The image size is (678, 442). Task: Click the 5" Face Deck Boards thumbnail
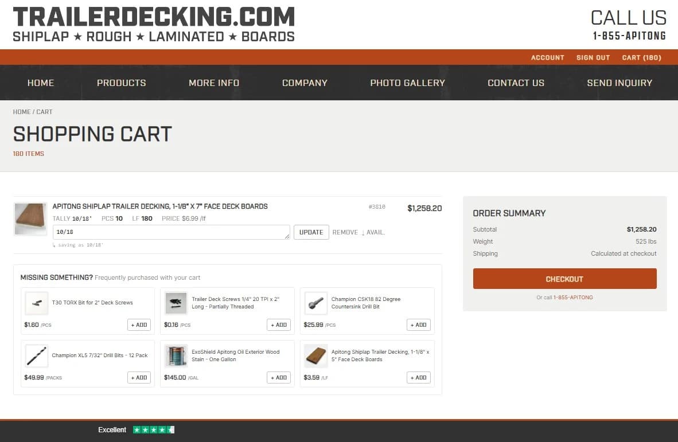(x=315, y=355)
